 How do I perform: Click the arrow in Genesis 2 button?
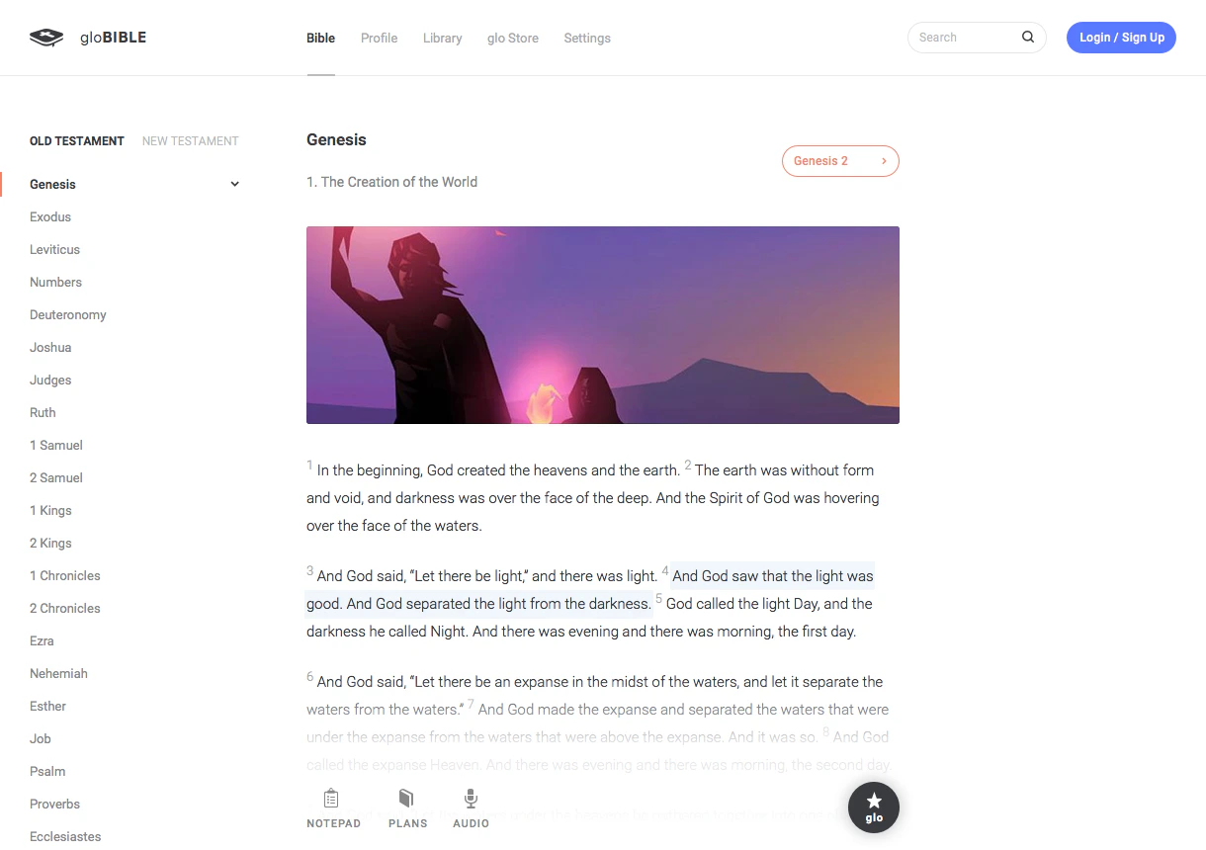point(884,161)
